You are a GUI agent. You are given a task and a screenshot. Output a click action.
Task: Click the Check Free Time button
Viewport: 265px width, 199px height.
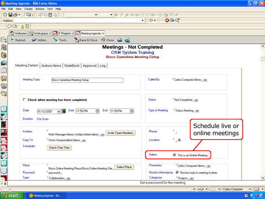[59, 147]
